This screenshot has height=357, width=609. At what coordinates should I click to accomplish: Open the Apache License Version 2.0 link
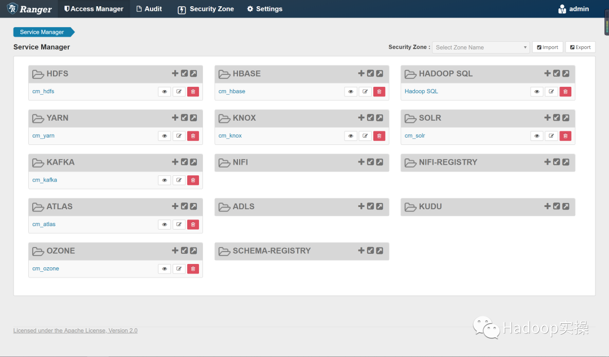tap(76, 330)
